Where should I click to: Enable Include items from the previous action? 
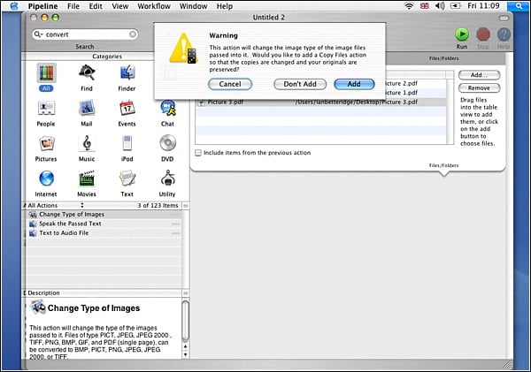click(198, 153)
